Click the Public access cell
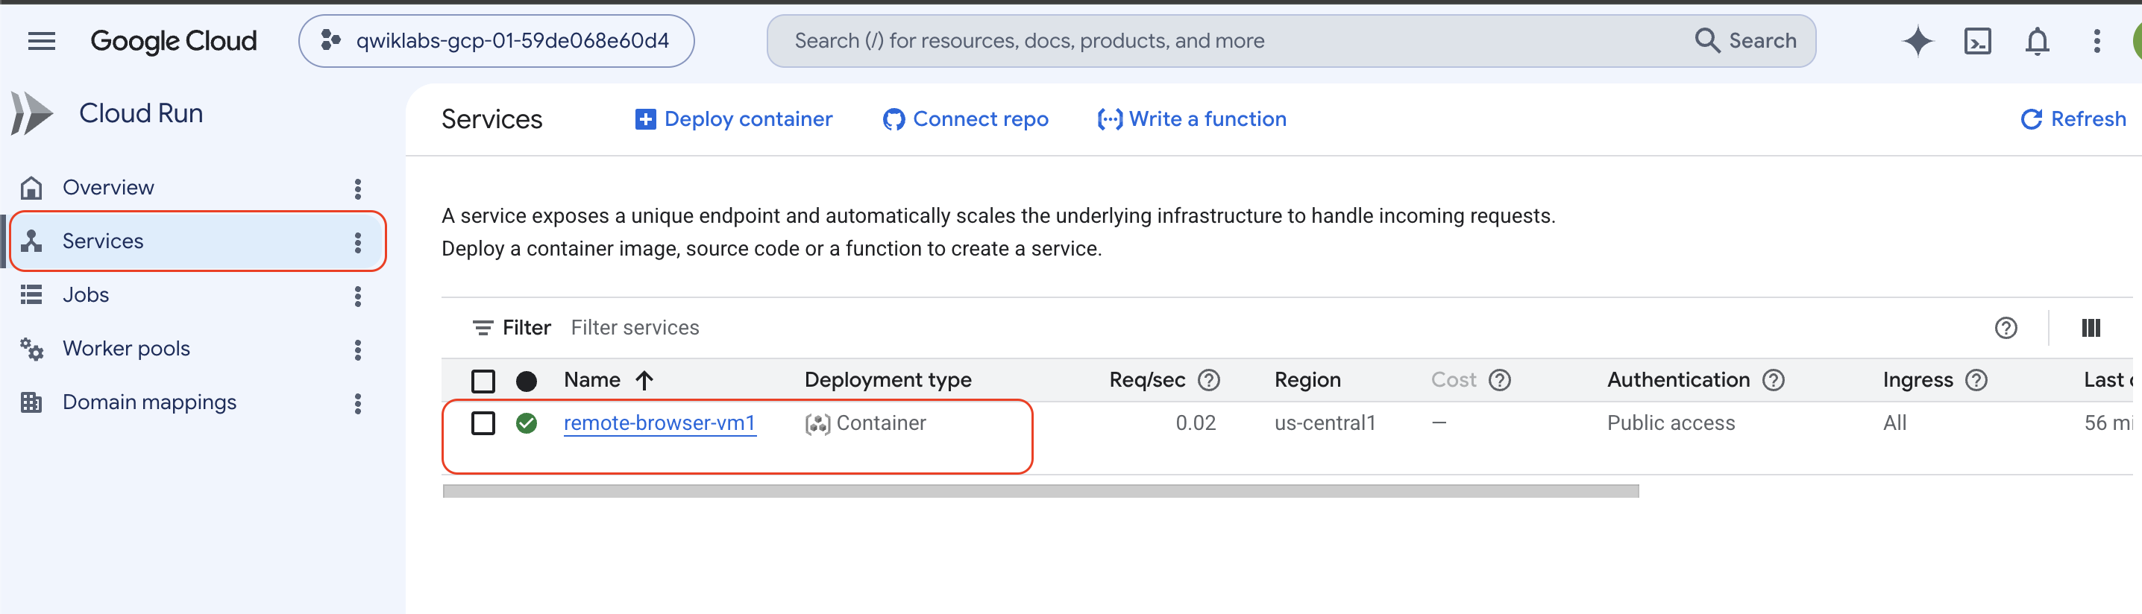 [x=1671, y=424]
